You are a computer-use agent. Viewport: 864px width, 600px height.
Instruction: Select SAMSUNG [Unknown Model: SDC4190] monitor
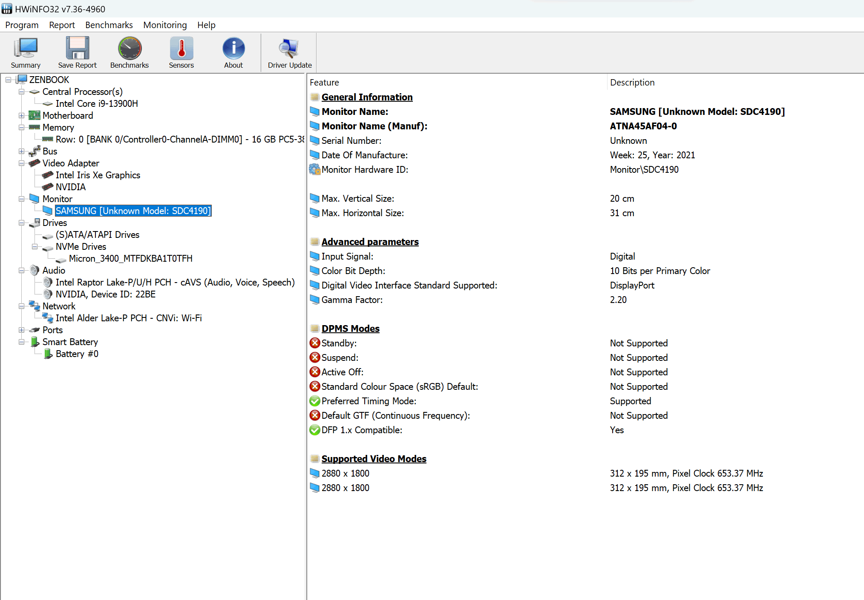click(133, 211)
